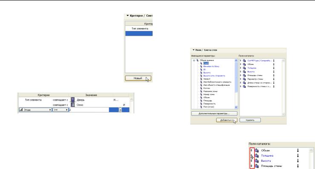The width and height of the screenshot is (315, 169).
Task: Toggle sort arrow for Длина стены row
Action: tap(274, 83)
